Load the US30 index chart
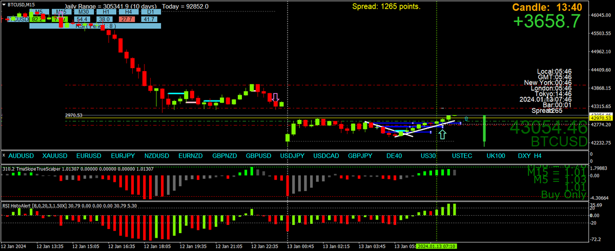 tap(428, 155)
